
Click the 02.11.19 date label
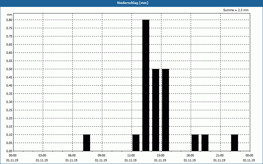tap(249, 160)
